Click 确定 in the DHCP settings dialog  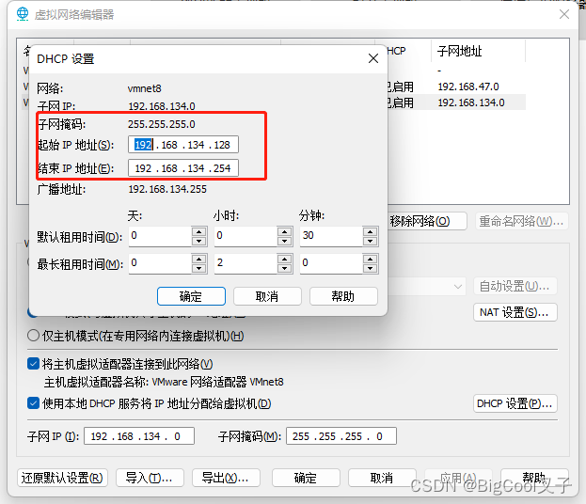click(x=191, y=296)
